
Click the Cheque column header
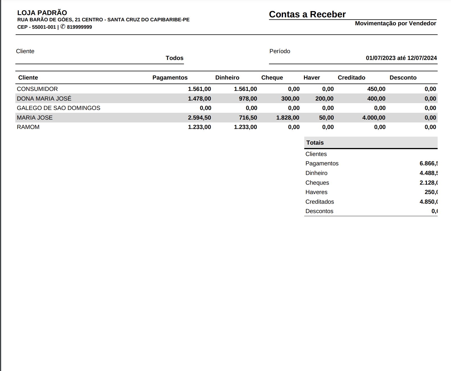272,78
